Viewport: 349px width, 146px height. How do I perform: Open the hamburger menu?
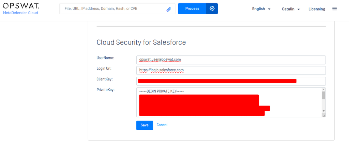pos(334,8)
